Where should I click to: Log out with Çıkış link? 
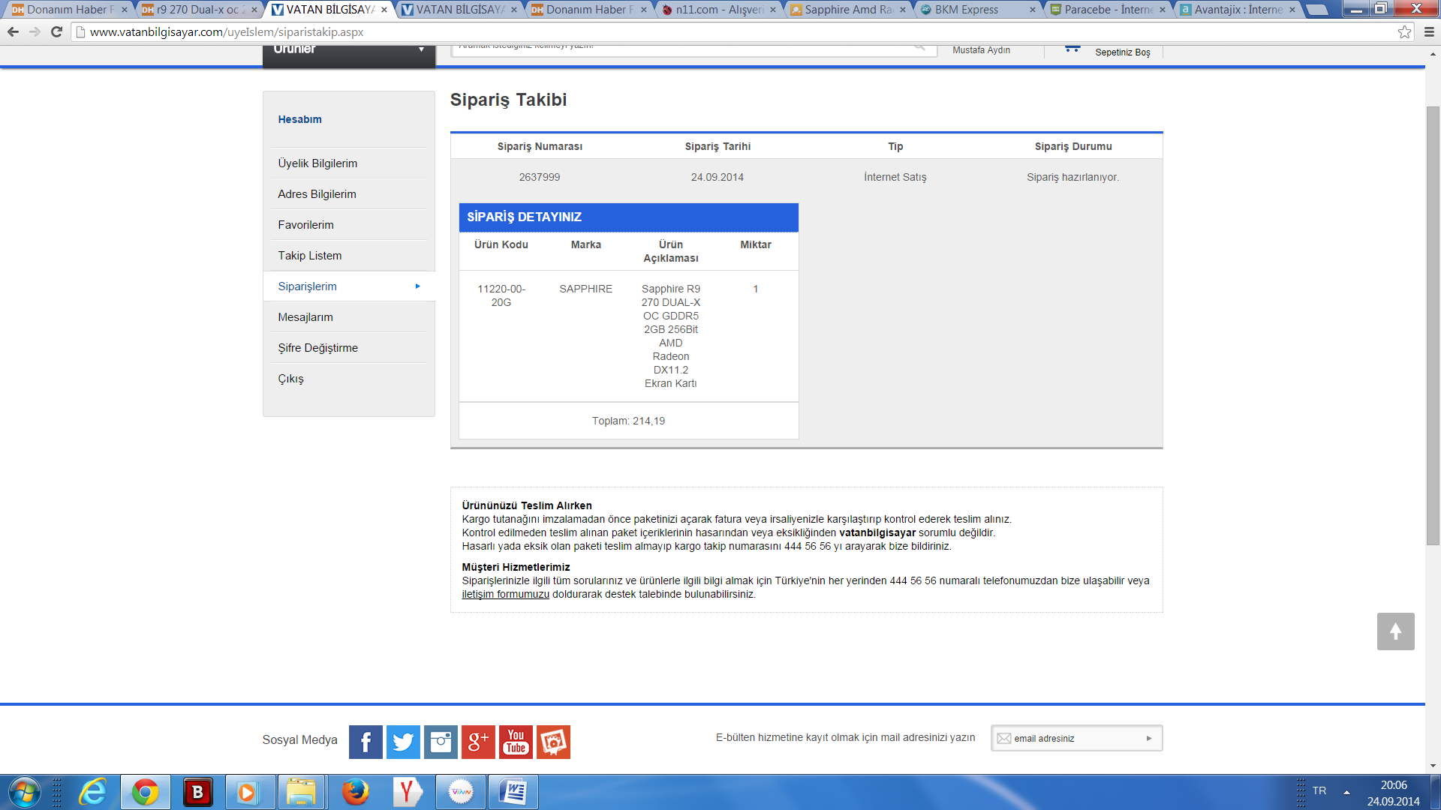[290, 379]
